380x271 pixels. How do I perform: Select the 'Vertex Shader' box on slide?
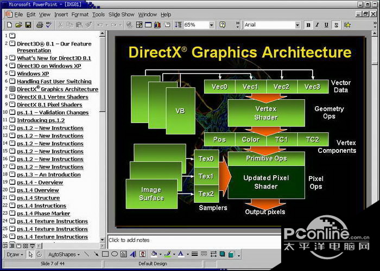tap(266, 113)
